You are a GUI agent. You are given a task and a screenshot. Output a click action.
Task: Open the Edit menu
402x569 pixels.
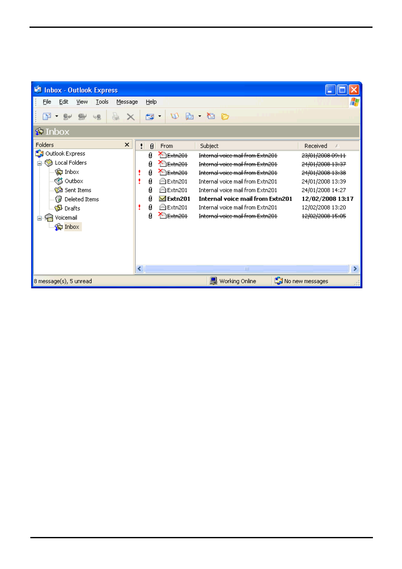pyautogui.click(x=64, y=102)
